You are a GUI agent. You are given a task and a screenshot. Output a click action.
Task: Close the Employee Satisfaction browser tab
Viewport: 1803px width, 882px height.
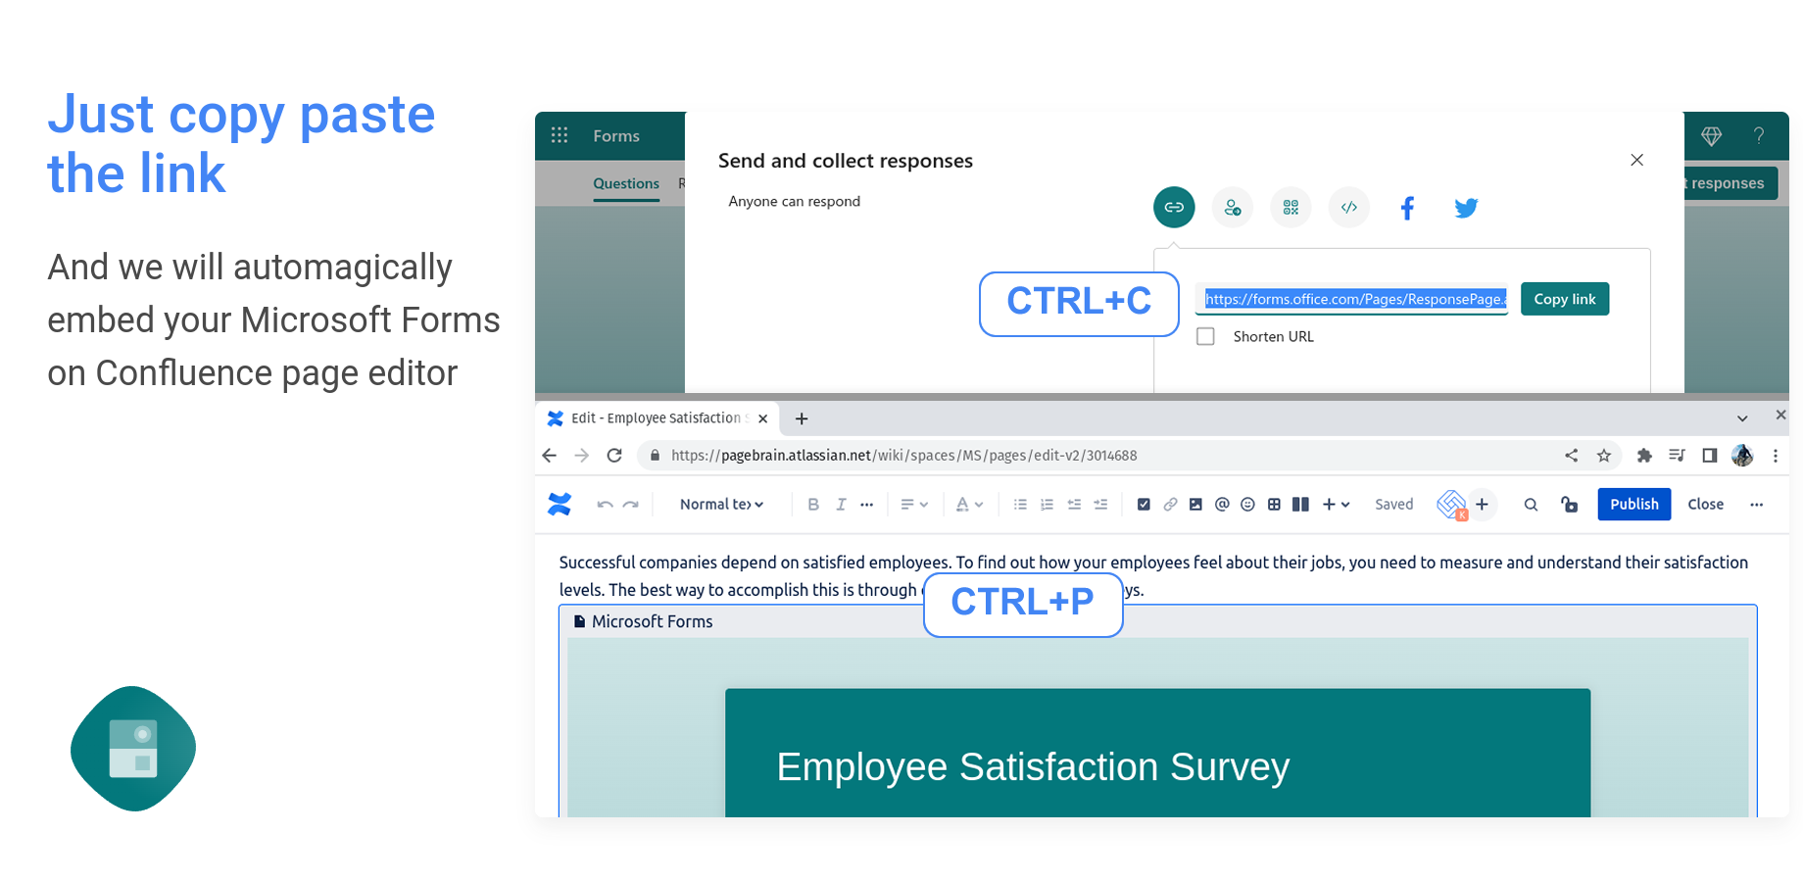click(762, 418)
